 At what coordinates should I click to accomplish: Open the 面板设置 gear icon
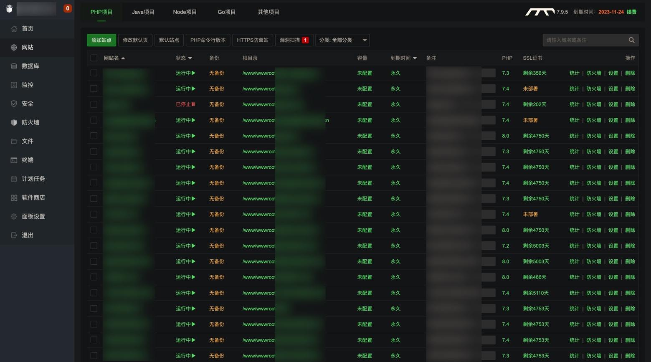pyautogui.click(x=14, y=217)
